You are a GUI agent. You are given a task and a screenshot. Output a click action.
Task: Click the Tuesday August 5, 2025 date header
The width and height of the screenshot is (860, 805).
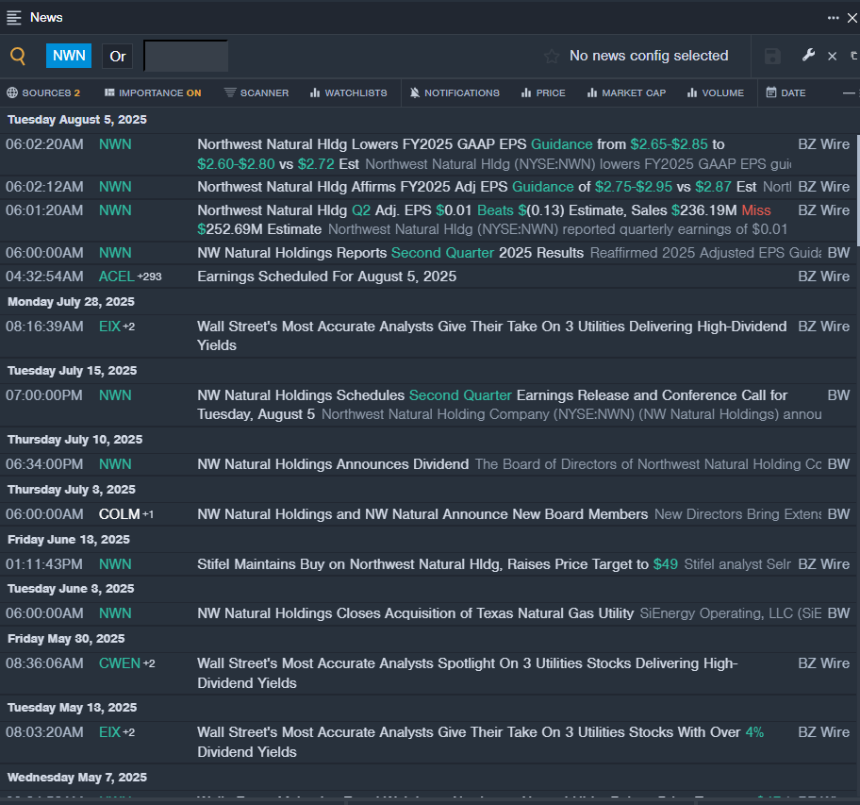pyautogui.click(x=77, y=120)
